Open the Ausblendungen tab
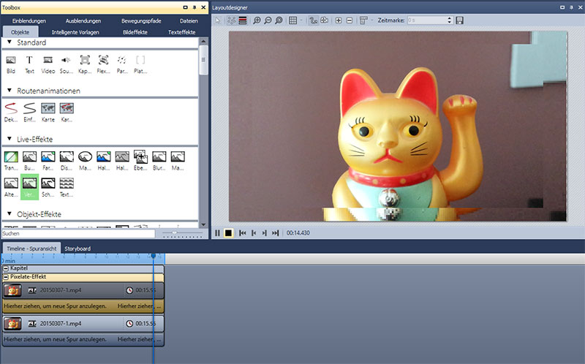Image resolution: width=585 pixels, height=364 pixels. point(83,21)
